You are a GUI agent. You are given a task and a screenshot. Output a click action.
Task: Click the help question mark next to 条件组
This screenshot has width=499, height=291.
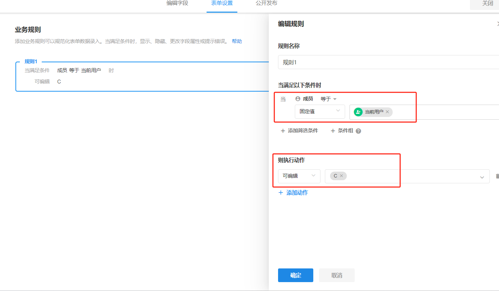(x=358, y=131)
